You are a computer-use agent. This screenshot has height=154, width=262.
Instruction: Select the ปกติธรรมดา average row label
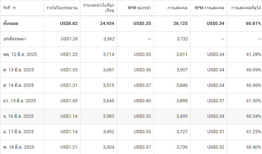(14, 39)
